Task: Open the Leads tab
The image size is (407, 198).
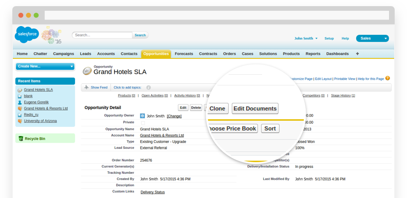Action: pos(85,54)
